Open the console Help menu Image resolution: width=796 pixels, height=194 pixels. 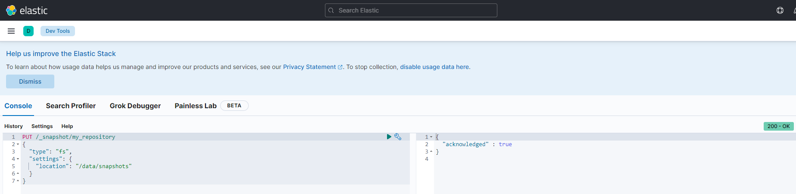point(67,126)
